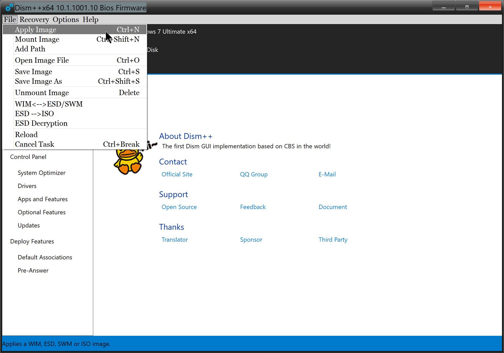Choose Unmount Image from the menu
The height and width of the screenshot is (353, 504).
(x=42, y=93)
